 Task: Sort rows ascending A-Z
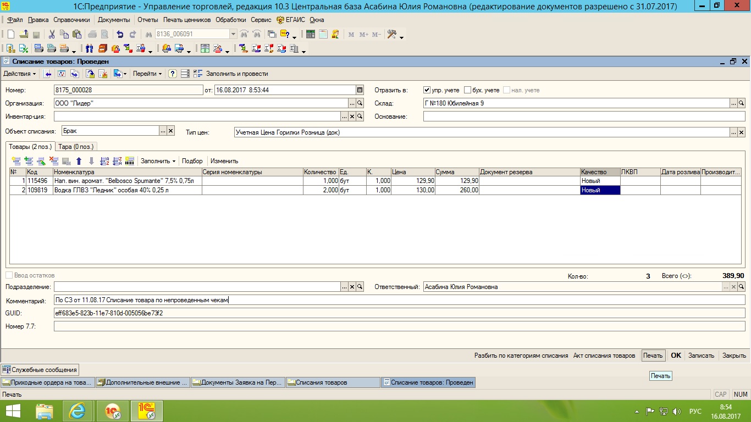[x=104, y=161]
